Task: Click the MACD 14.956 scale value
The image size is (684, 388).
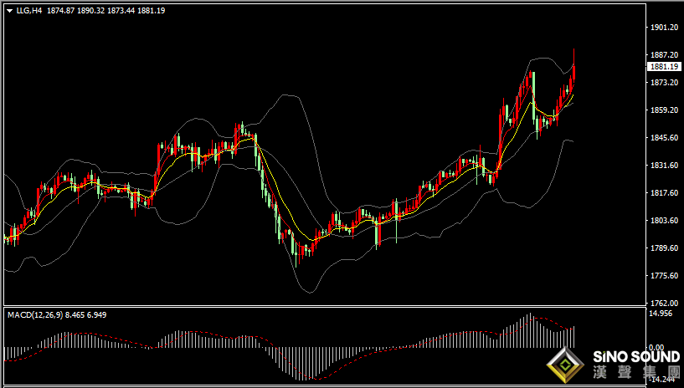Action: click(x=661, y=314)
